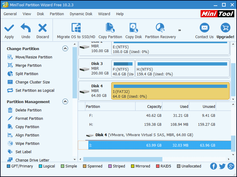Open the Dynamic Disk menu
237x177 pixels.
(81, 14)
